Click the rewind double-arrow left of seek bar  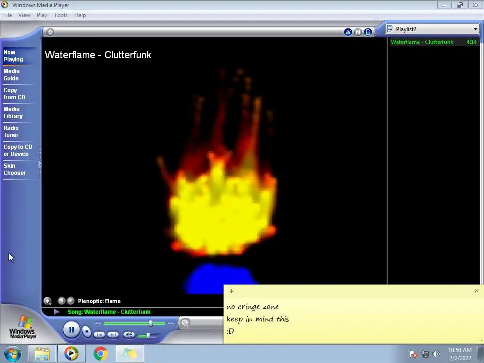[98, 323]
